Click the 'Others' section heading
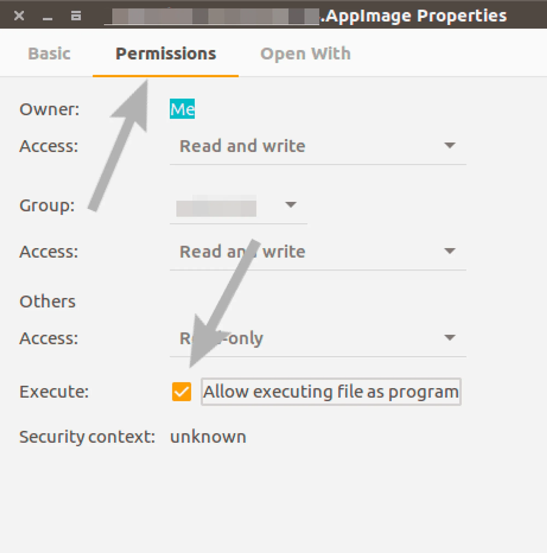Viewport: 547px width, 553px height. tap(48, 301)
